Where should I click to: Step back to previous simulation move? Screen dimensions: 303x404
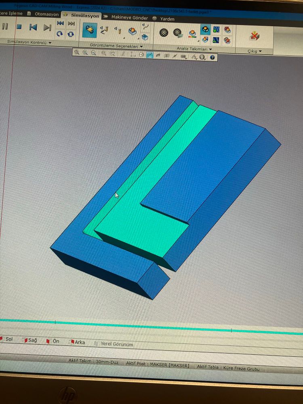(33, 27)
